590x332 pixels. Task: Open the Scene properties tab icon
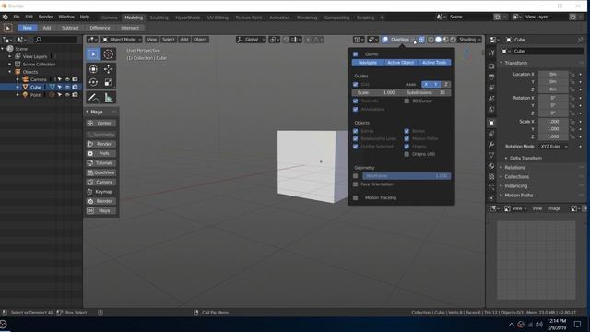coord(491,99)
